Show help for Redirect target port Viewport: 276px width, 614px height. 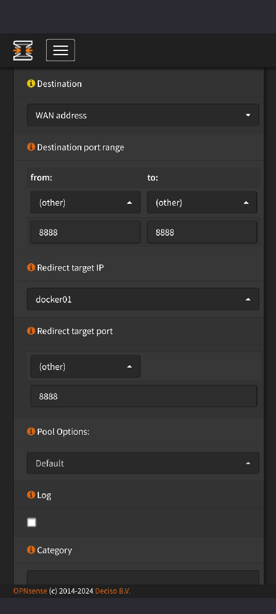coord(31,331)
